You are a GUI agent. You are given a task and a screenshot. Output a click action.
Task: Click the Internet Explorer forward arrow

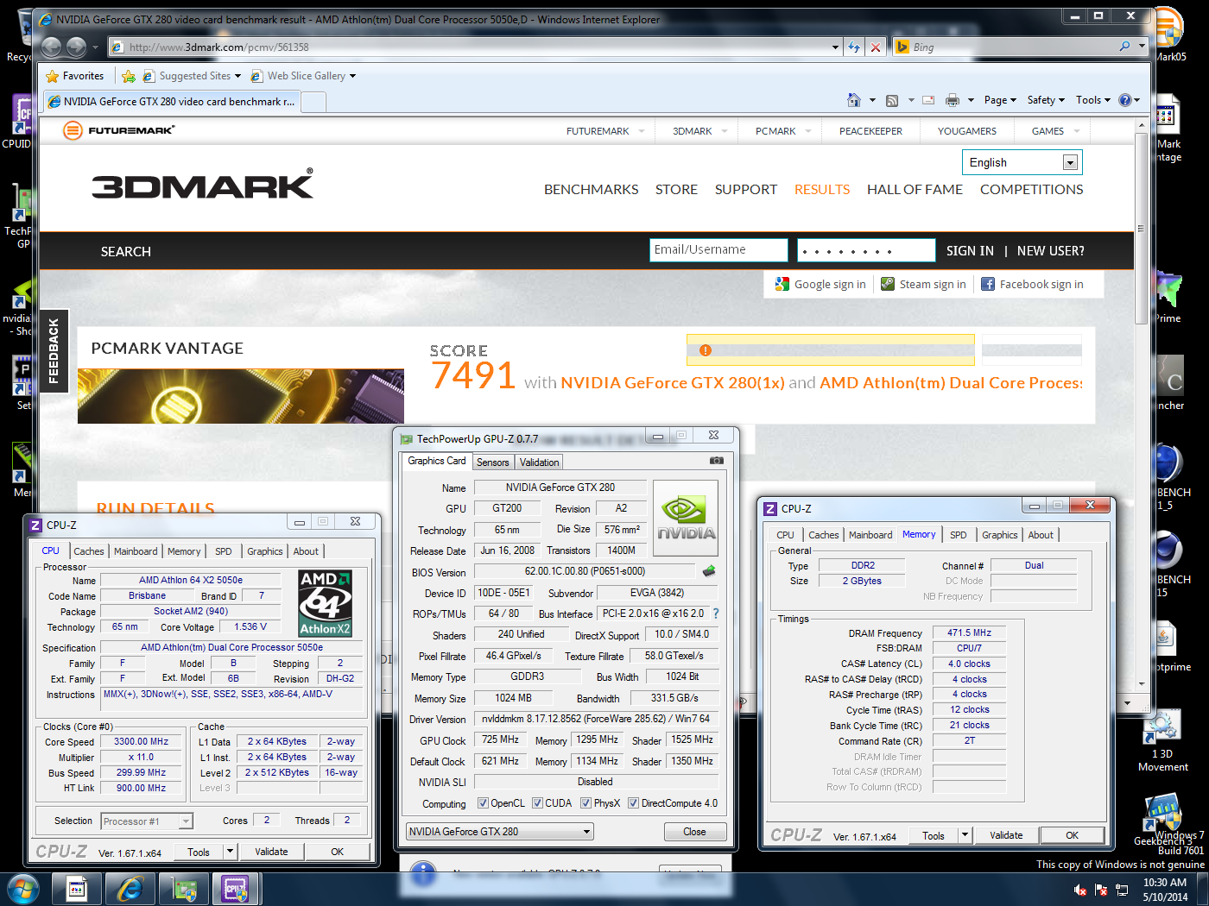[77, 47]
